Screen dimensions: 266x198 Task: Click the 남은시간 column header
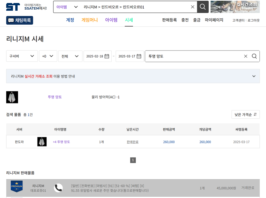click(x=133, y=129)
